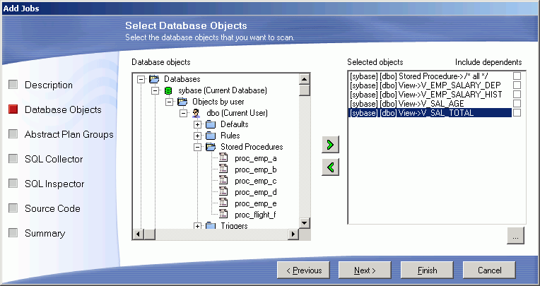Screen dimensions: 540x286
Task: Click the proc_emp_e procedure icon
Action: (224, 203)
